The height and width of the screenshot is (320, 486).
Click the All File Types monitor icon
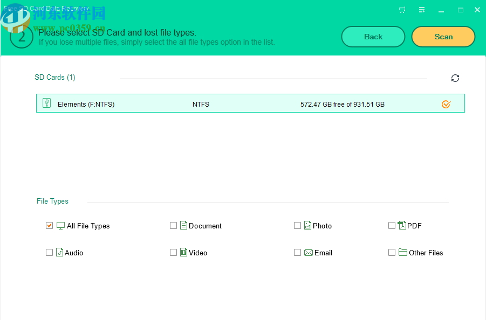(60, 225)
